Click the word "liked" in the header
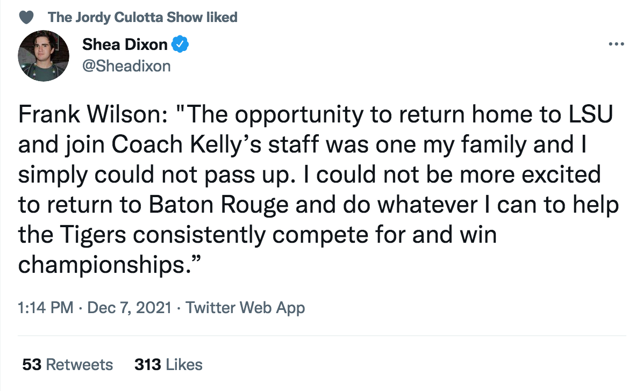 (x=222, y=17)
